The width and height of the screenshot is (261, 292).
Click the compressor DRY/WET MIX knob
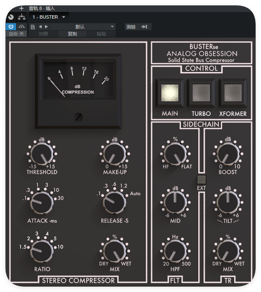(x=115, y=251)
